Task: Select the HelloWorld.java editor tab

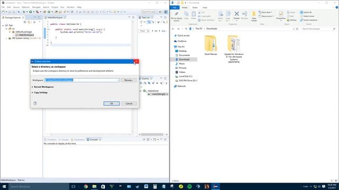Action: (55, 17)
